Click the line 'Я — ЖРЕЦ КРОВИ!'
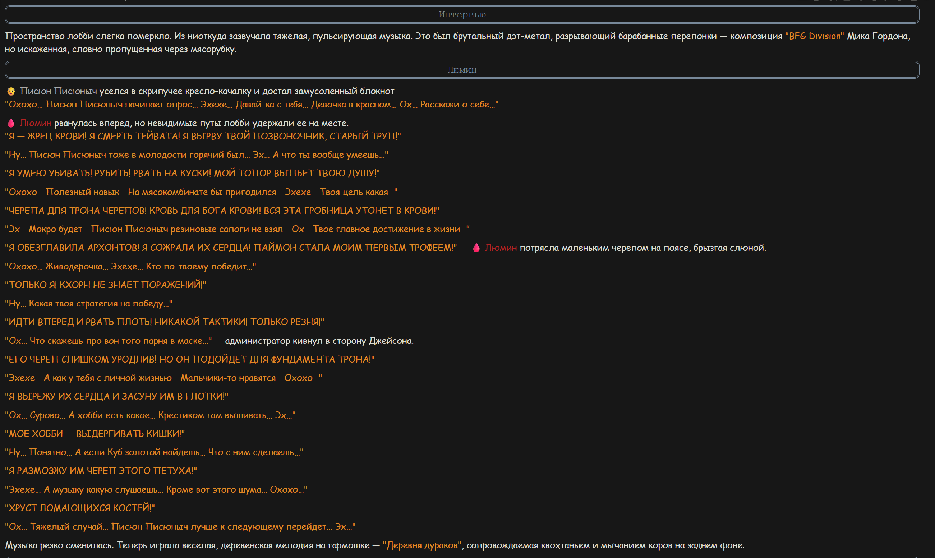Image resolution: width=935 pixels, height=558 pixels. (x=203, y=136)
